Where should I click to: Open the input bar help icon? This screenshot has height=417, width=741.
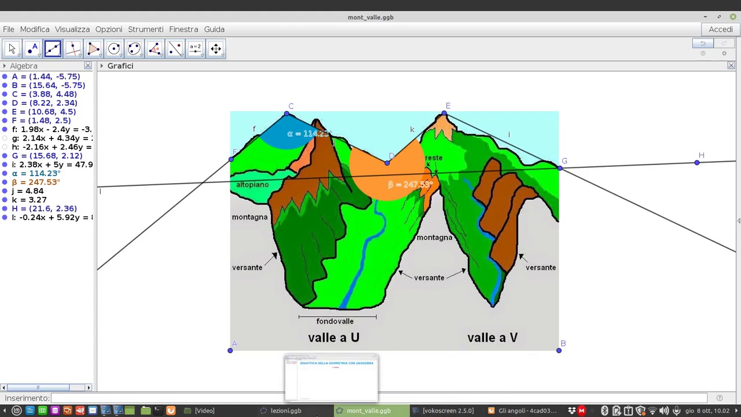(720, 398)
